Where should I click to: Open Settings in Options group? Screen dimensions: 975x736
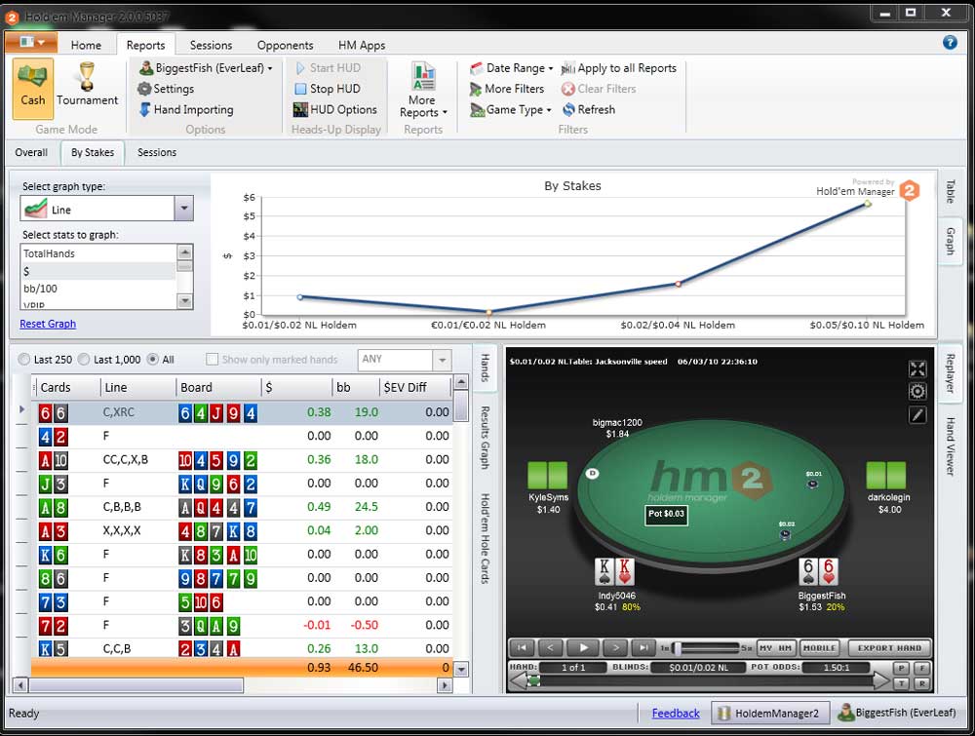tap(166, 89)
